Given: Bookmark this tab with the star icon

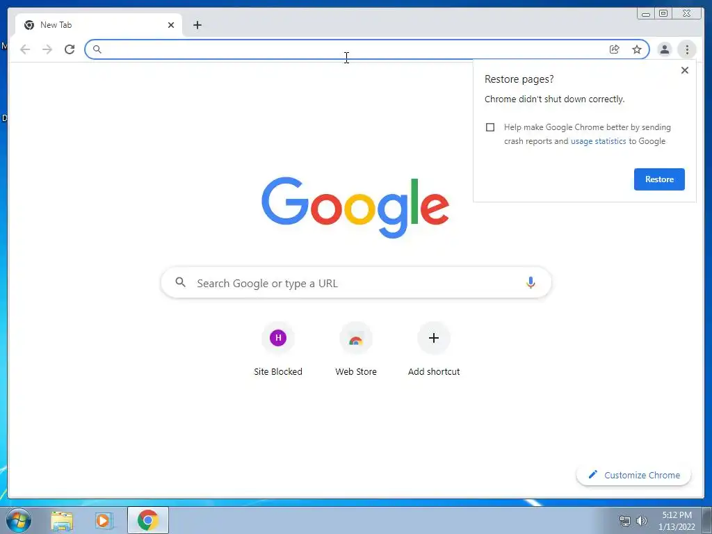Looking at the screenshot, I should pos(637,49).
